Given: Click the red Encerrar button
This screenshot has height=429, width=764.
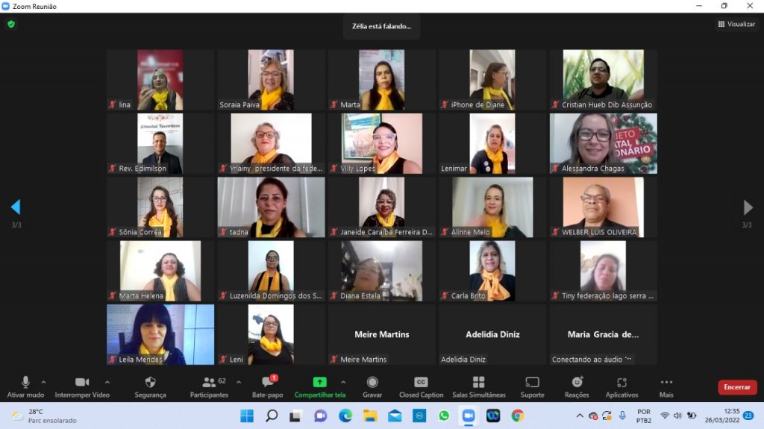Looking at the screenshot, I should click(x=737, y=387).
